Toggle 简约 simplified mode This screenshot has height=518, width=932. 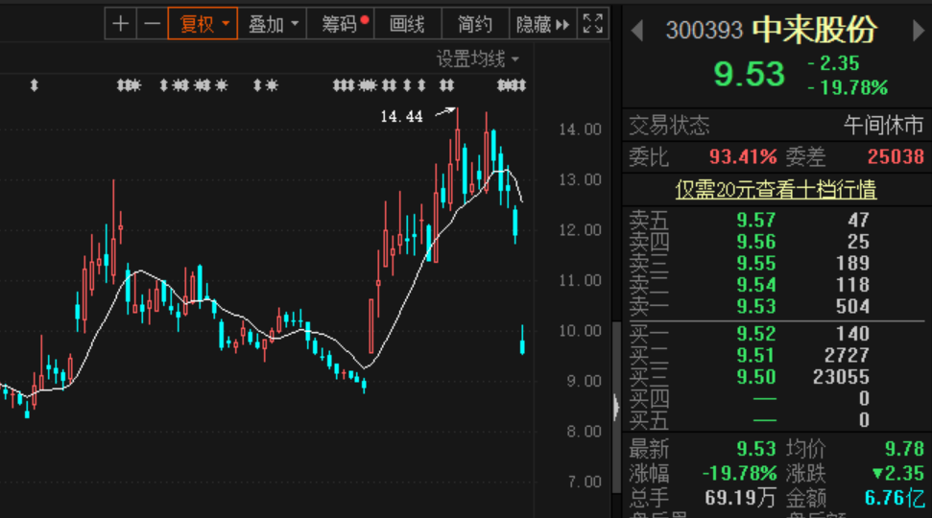pyautogui.click(x=474, y=24)
